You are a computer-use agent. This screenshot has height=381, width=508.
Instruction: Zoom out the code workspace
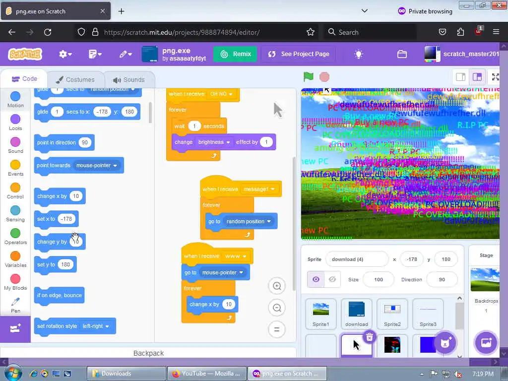click(x=277, y=308)
